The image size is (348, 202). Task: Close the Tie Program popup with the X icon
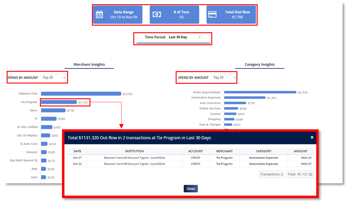tap(312, 137)
